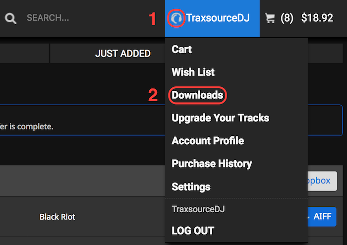Focus the Search text field
347x245 pixels.
(74, 18)
